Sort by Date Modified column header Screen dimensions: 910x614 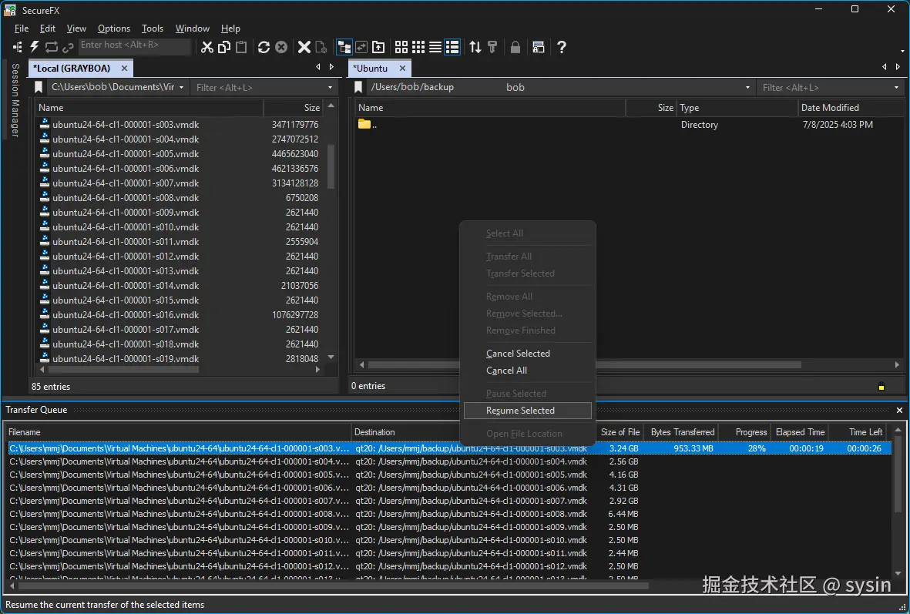[830, 108]
